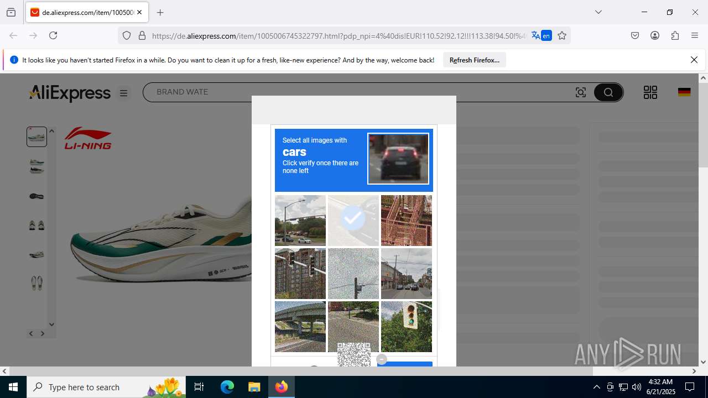Move thumbnail list up with chevron
Image resolution: width=708 pixels, height=398 pixels.
tap(51, 131)
